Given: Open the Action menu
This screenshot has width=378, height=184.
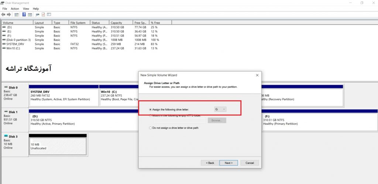Looking at the screenshot, I should (15, 9).
